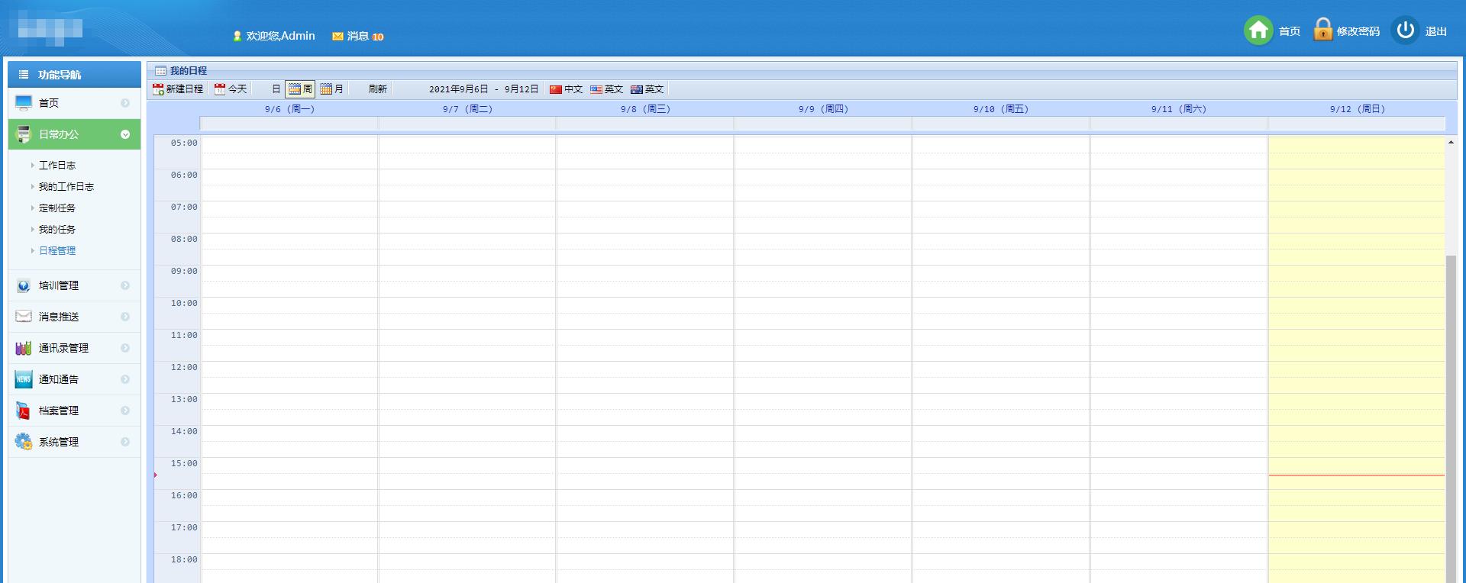Open the 消息 messages envelope icon
Image resolution: width=1466 pixels, height=583 pixels.
pyautogui.click(x=337, y=36)
